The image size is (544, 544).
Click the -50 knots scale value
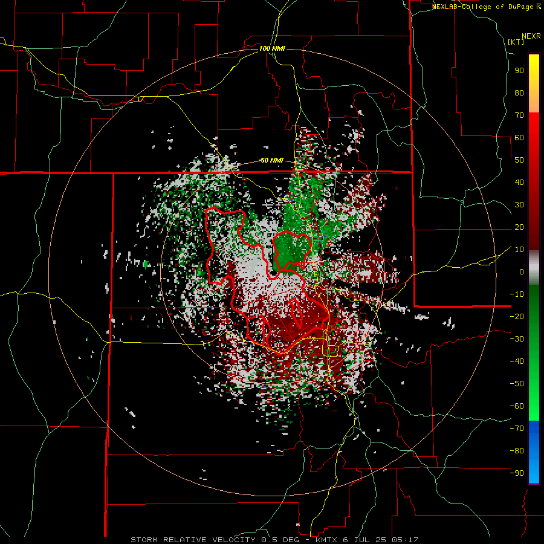pos(517,384)
